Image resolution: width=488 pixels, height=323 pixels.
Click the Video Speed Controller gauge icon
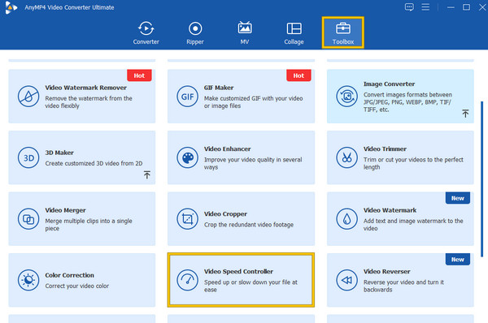tap(187, 280)
